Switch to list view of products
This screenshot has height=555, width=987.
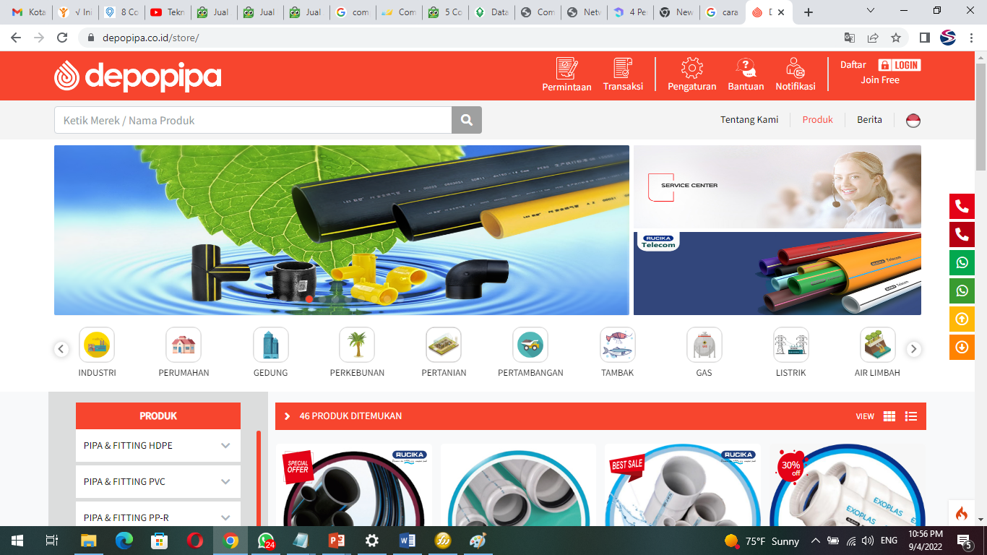click(911, 416)
